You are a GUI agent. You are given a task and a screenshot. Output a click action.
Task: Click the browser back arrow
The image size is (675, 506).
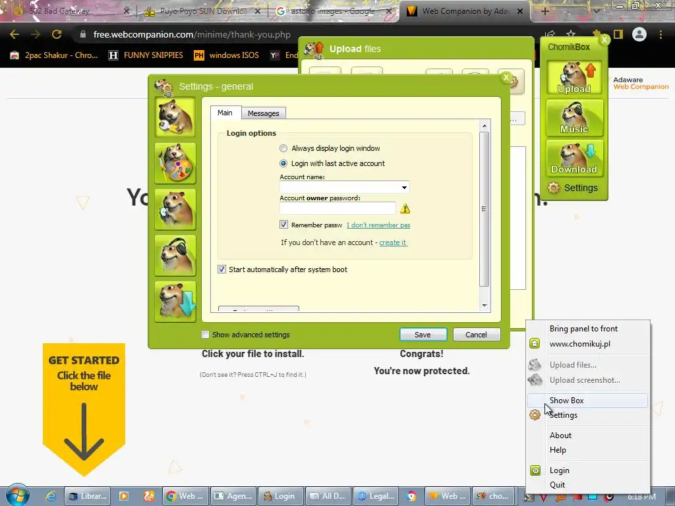[15, 34]
